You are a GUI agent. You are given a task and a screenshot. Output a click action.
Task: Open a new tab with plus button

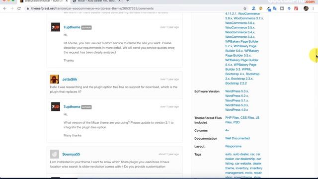tap(128, 1)
